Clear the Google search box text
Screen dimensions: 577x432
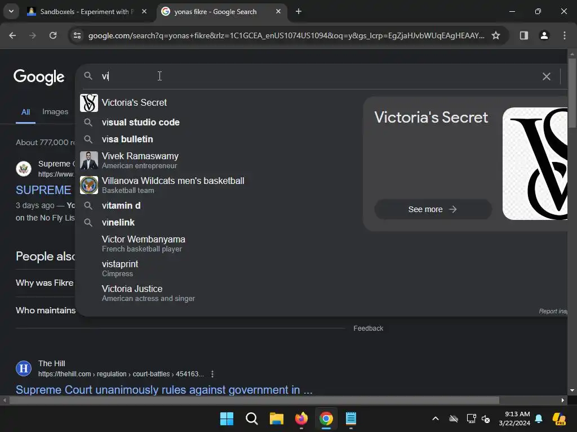click(547, 76)
